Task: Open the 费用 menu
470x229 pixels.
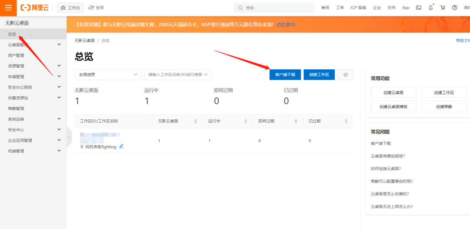Action: coord(325,8)
